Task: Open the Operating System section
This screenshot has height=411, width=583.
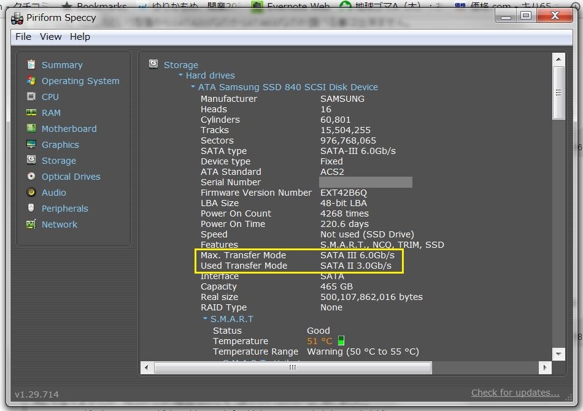Action: click(80, 80)
